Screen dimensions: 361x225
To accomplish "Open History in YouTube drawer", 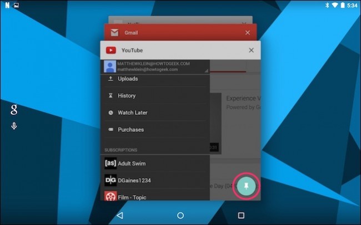I will [155, 96].
